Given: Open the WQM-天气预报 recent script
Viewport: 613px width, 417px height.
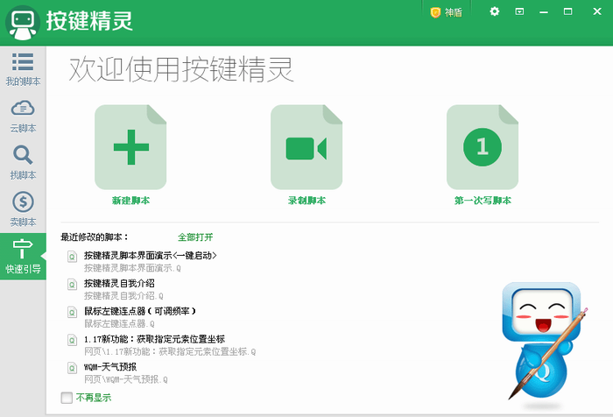Looking at the screenshot, I should coord(110,366).
